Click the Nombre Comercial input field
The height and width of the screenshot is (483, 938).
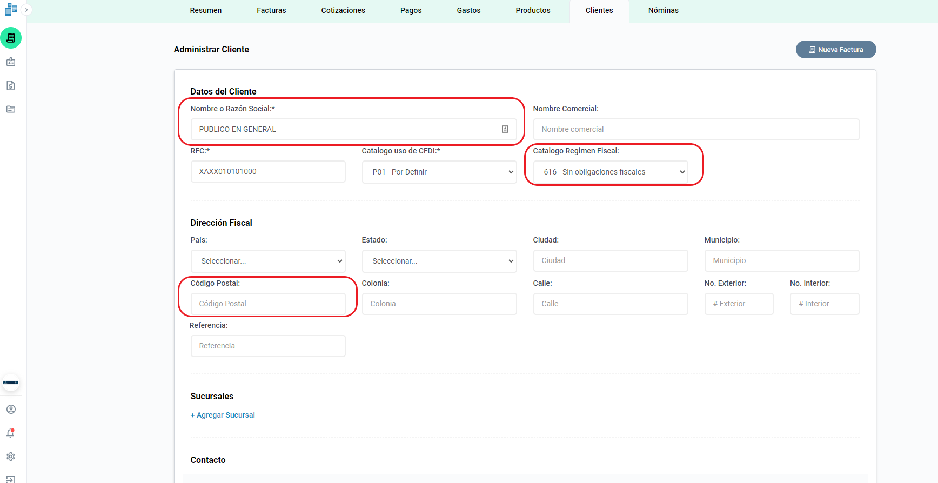click(696, 129)
